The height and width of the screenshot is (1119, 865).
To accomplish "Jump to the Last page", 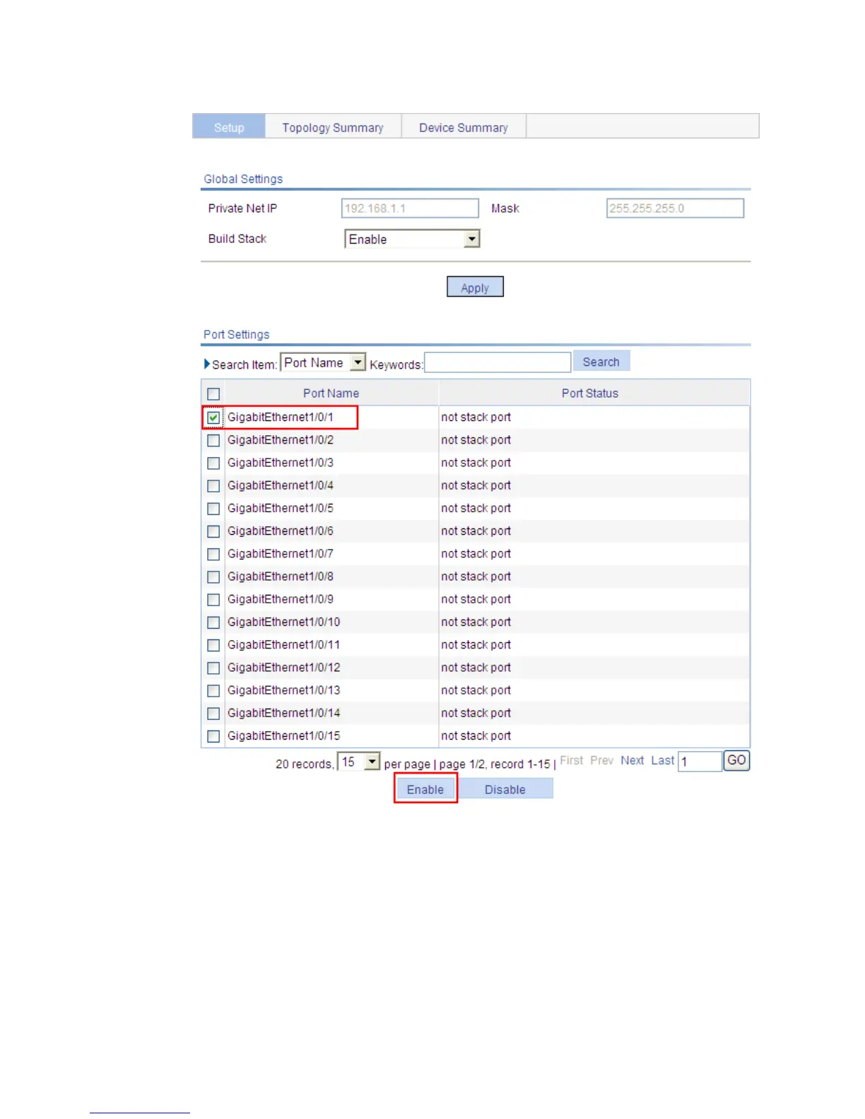I will click(x=662, y=760).
